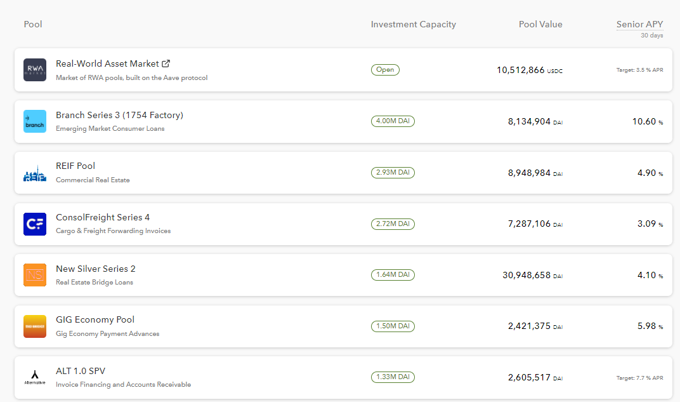Click the Alternative ALT 1.0 SPV logo
This screenshot has width=680, height=402.
35,377
